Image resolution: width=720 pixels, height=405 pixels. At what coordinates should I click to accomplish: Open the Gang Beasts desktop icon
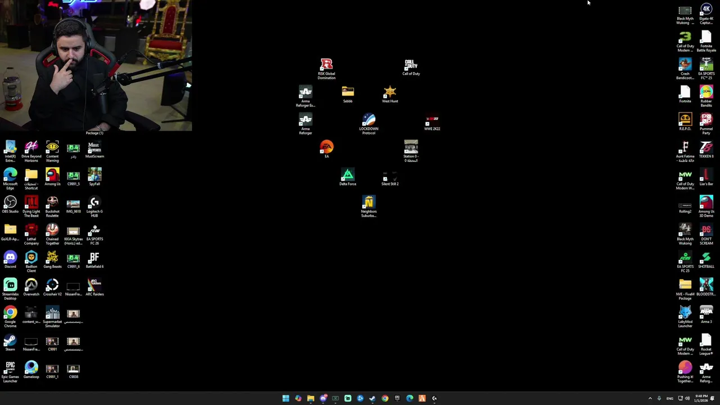52,260
